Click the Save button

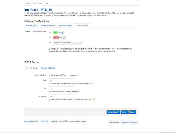point(124,112)
